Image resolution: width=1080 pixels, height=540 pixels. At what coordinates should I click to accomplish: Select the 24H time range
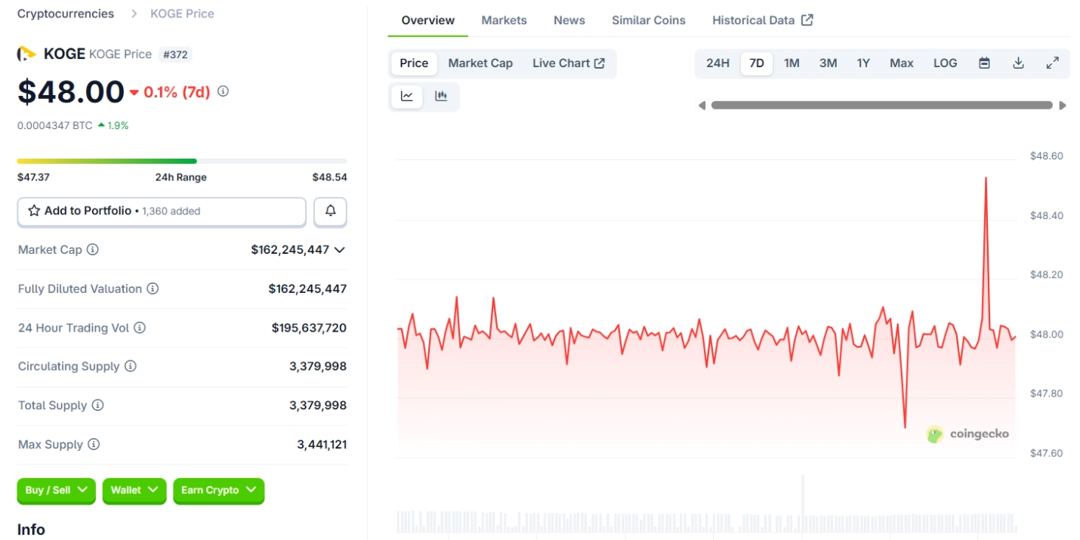click(x=717, y=63)
